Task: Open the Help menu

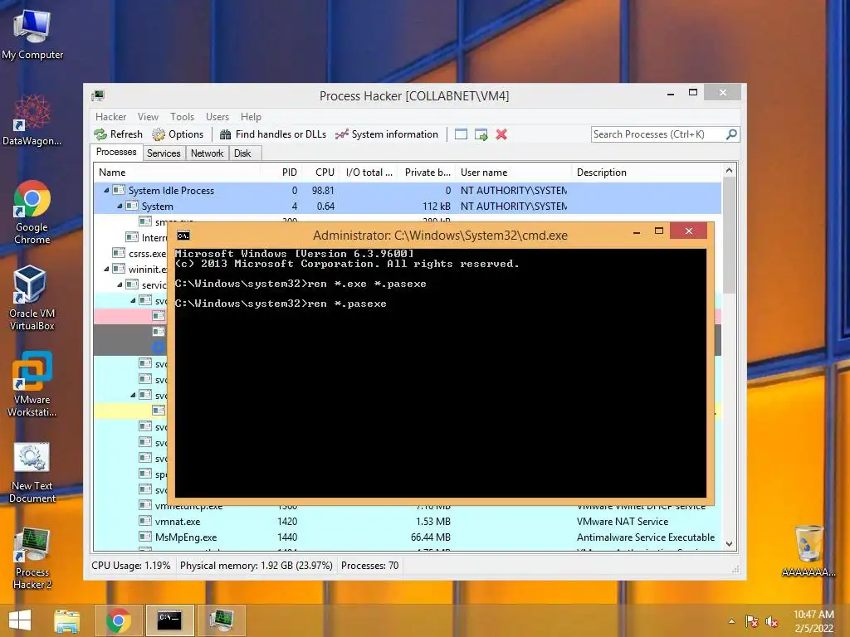Action: (x=251, y=117)
